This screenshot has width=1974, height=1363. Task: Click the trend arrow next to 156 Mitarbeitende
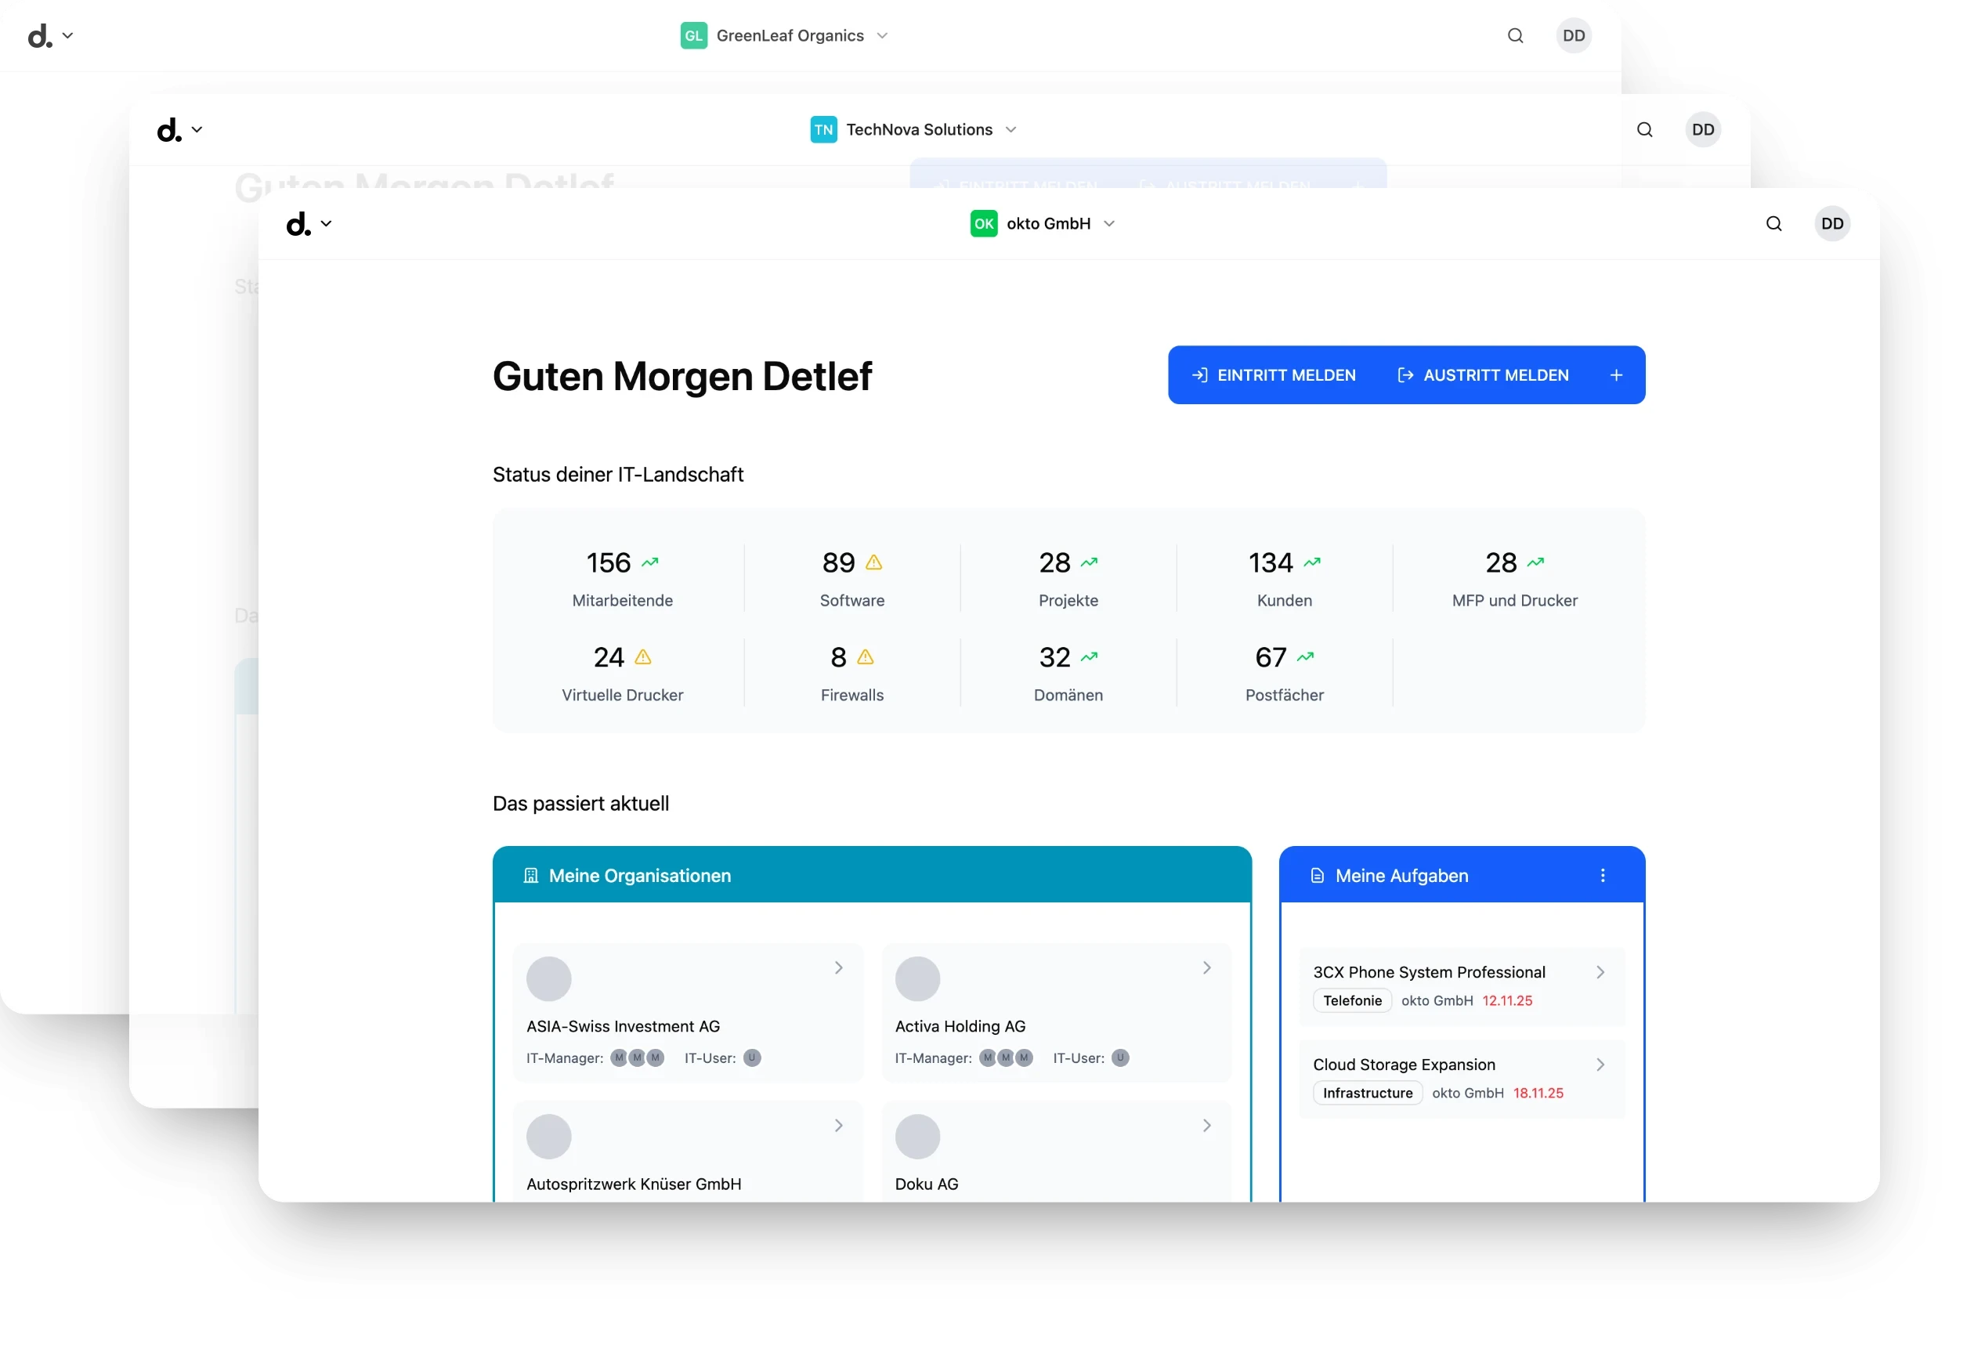coord(649,562)
